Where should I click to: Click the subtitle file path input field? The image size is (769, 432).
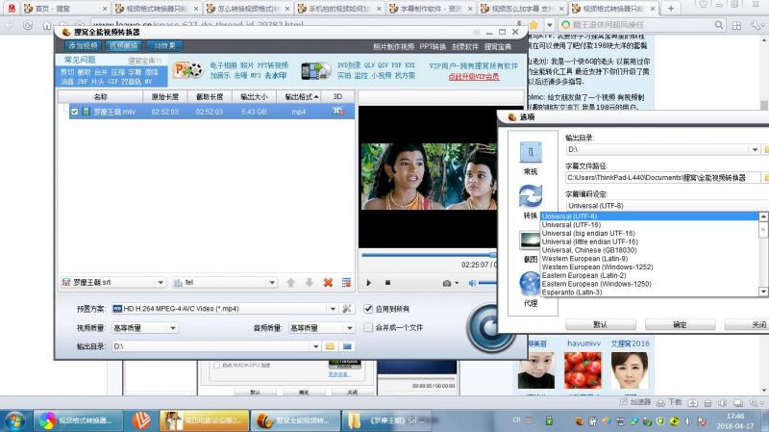click(x=662, y=177)
